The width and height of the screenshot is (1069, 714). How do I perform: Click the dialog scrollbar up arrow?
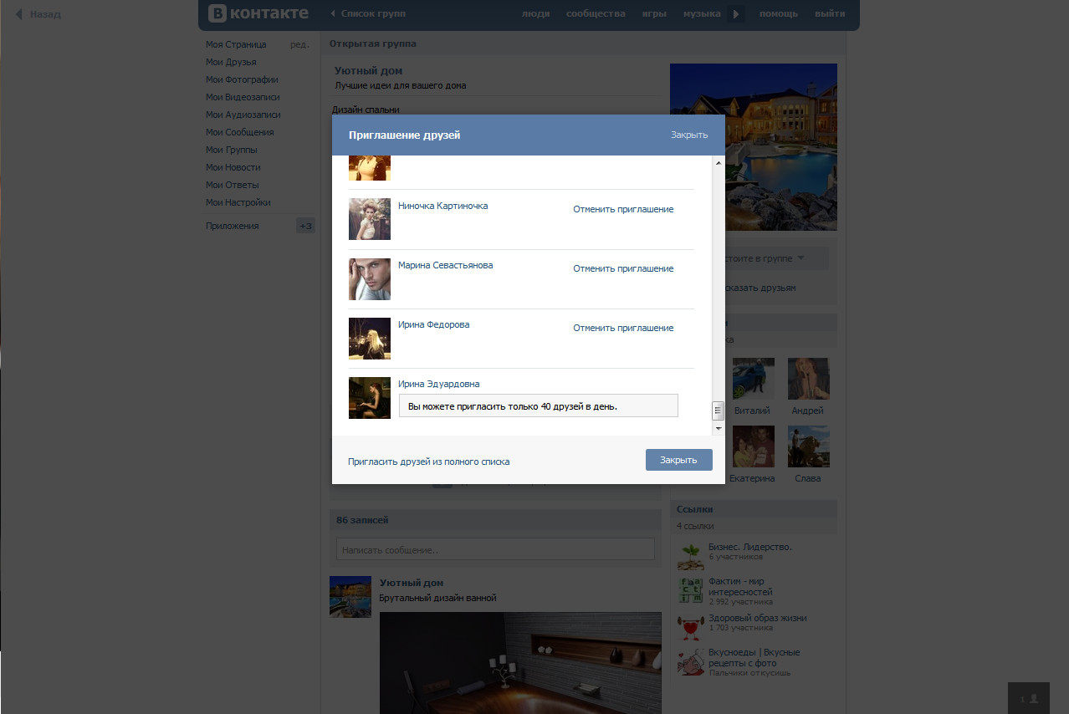point(718,162)
